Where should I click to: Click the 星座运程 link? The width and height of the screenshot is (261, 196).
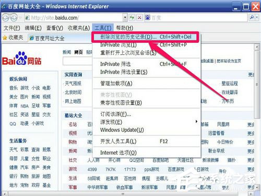point(230,84)
